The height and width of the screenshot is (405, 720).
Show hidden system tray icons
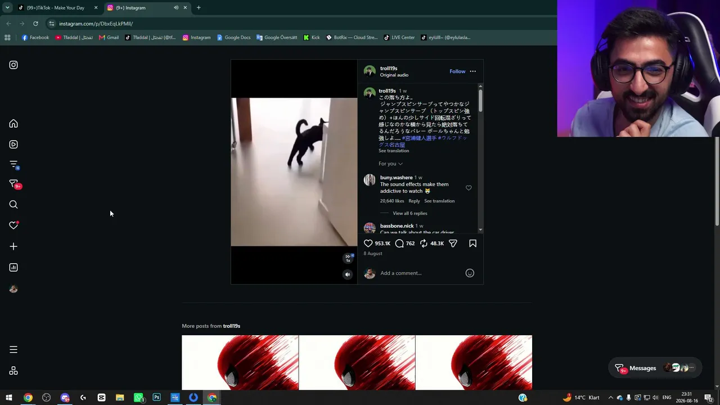pos(611,398)
